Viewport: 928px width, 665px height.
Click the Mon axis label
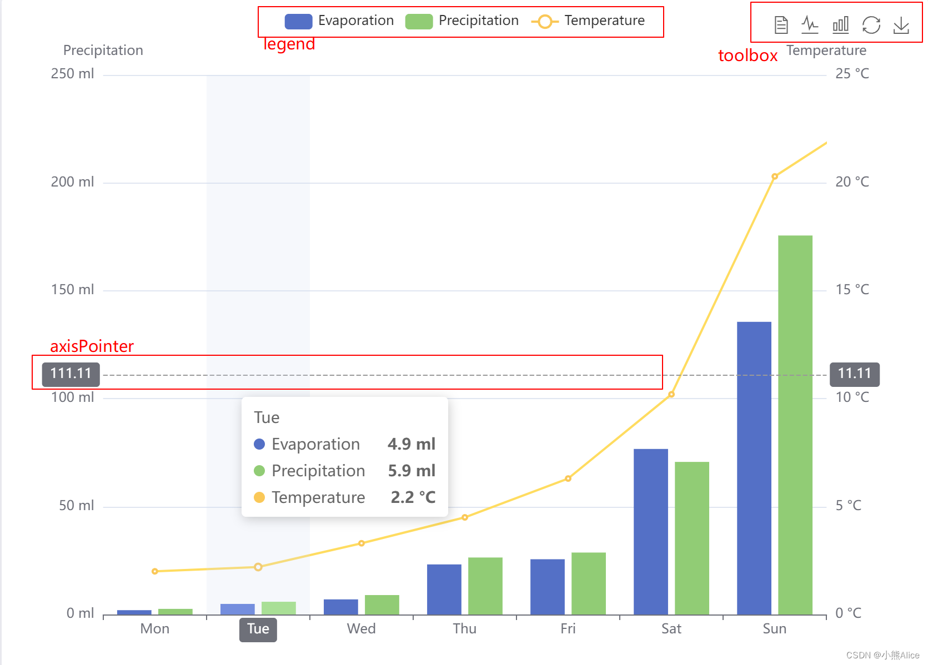[x=155, y=629]
